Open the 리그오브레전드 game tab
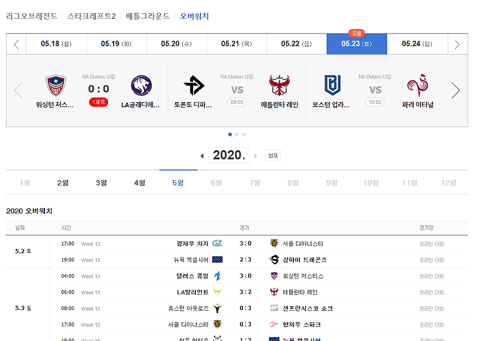 pos(32,16)
